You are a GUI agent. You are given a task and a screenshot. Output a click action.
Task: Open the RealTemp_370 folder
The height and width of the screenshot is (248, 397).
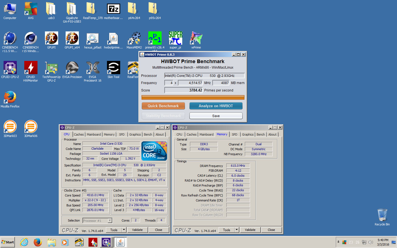click(93, 11)
